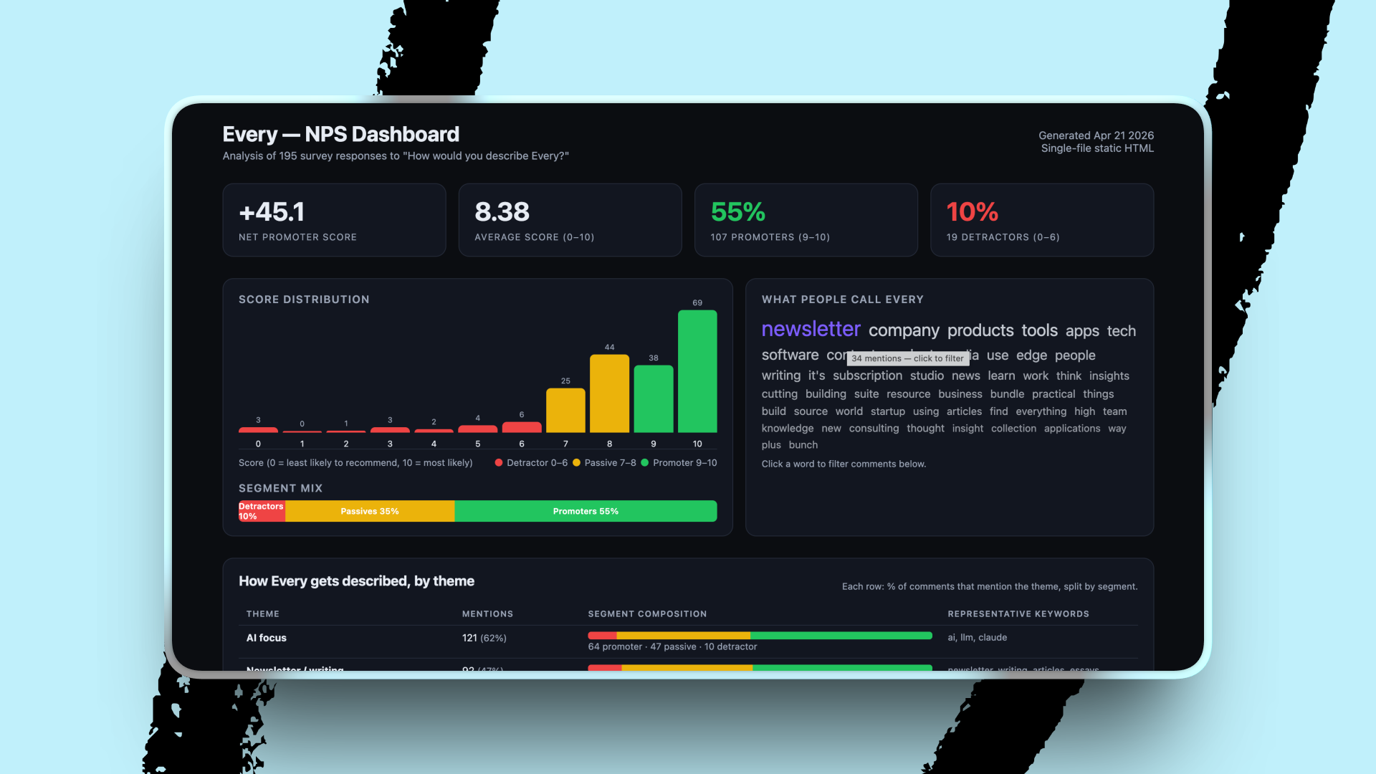This screenshot has width=1376, height=774.
Task: Click the word 'articles'
Action: pyautogui.click(x=964, y=411)
